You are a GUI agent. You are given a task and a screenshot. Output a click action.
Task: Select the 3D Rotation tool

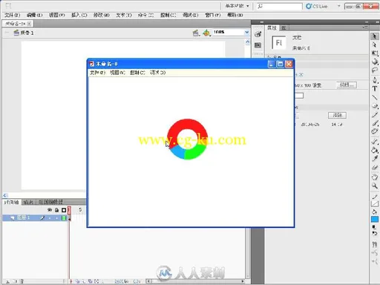375,62
